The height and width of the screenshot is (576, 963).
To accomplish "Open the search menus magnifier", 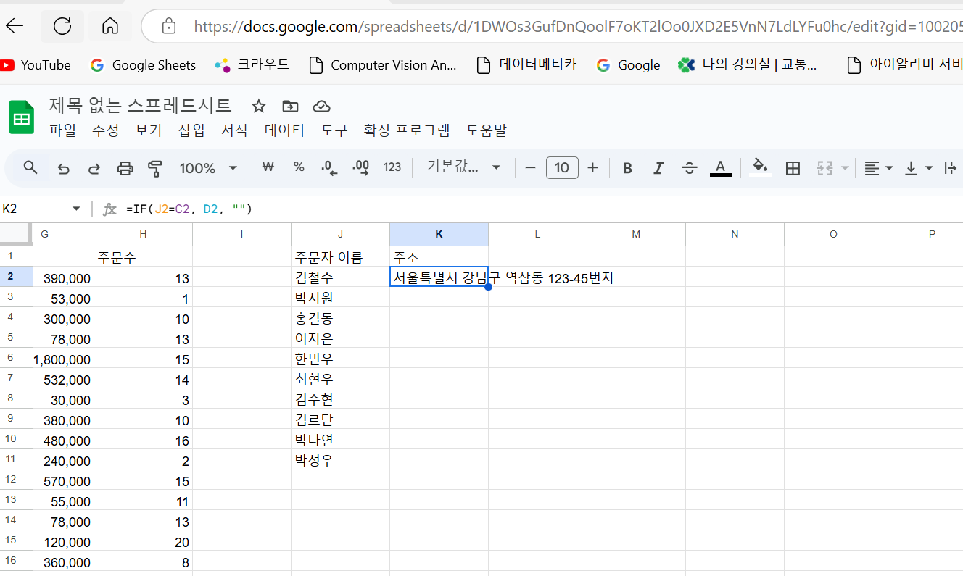I will point(30,168).
